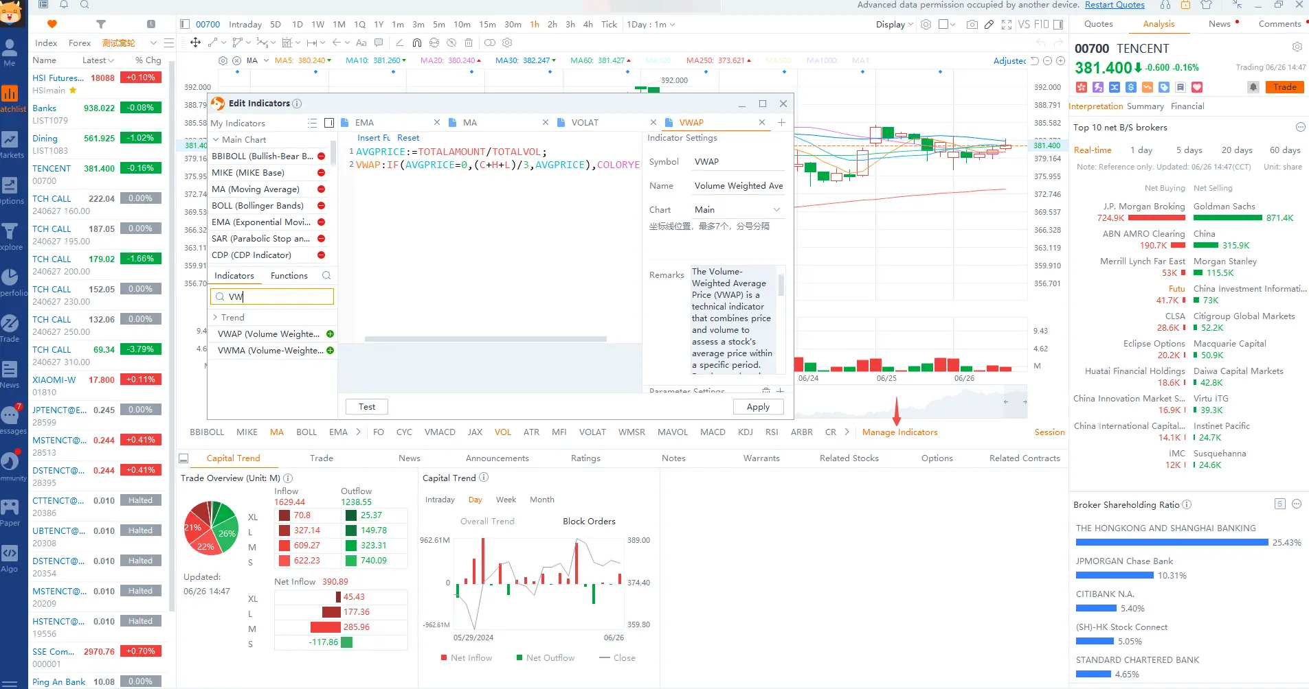Show more indicators via chevron after CR
1309x689 pixels.
[847, 432]
